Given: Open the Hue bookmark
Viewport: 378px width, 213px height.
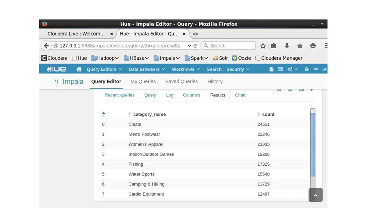Looking at the screenshot, I should 79,58.
